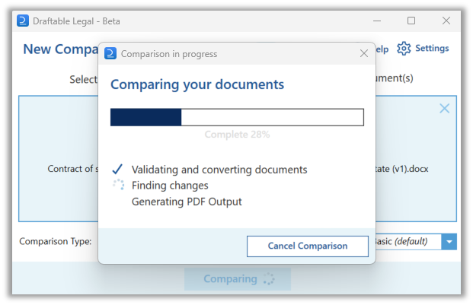This screenshot has width=473, height=305.
Task: Click the Draftable Legal app icon in the title bar
Action: point(23,21)
